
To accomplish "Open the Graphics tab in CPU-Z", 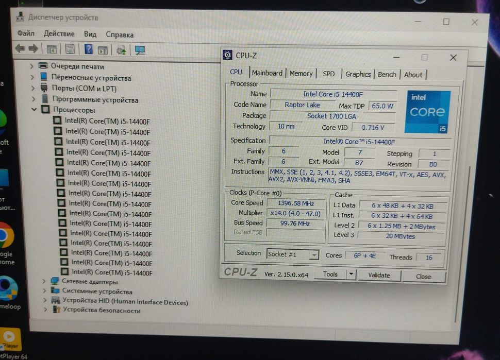I will (358, 74).
